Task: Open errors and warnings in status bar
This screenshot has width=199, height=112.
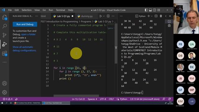Action: coord(7,99)
